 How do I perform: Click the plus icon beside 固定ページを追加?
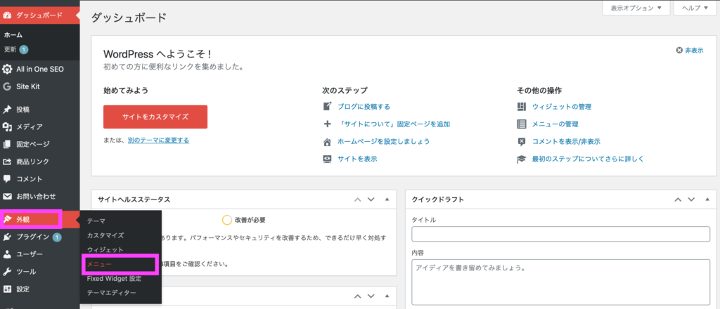pos(328,124)
